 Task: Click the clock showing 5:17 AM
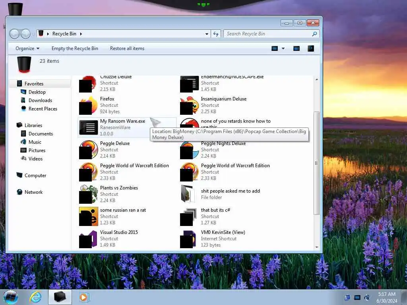(x=386, y=294)
